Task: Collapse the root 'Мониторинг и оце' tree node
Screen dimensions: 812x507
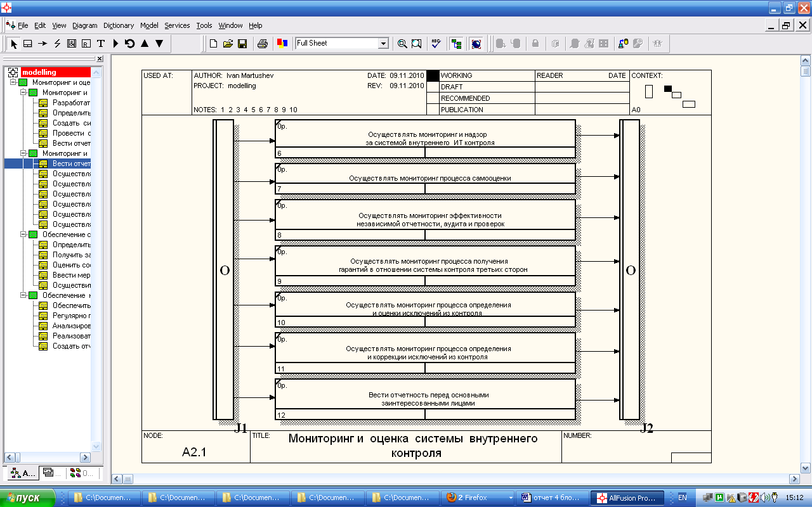Action: [x=13, y=82]
